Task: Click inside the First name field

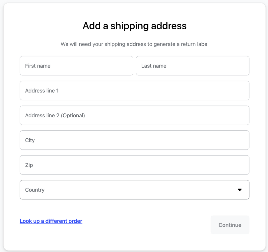Action: [76, 66]
